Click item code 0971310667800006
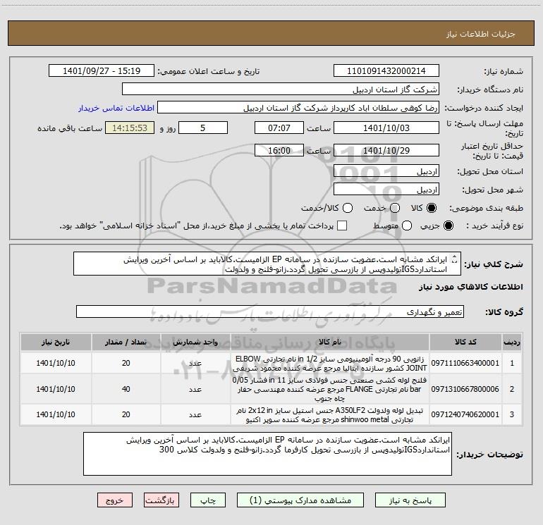The width and height of the screenshot is (543, 525). tap(465, 389)
